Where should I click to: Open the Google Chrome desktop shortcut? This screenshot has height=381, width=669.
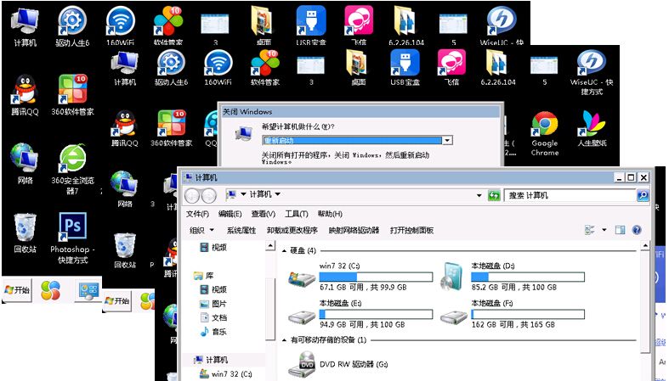(x=545, y=127)
